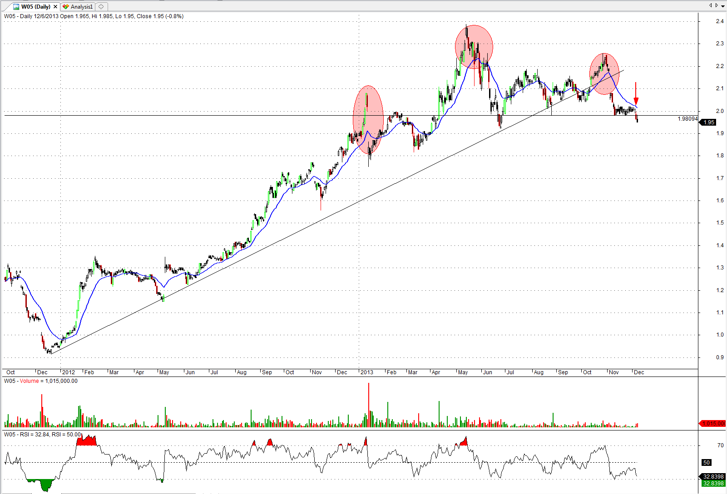Click the 1.95 last price marker
The height and width of the screenshot is (494, 727).
pyautogui.click(x=709, y=122)
